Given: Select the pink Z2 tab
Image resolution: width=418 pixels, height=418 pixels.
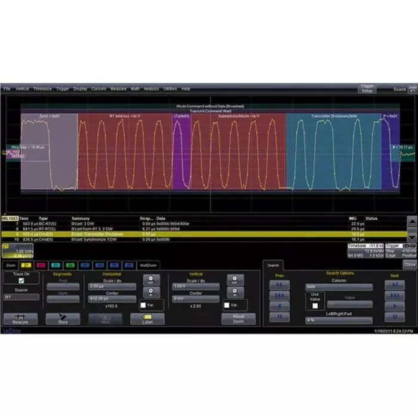Looking at the screenshot, I should [41, 265].
